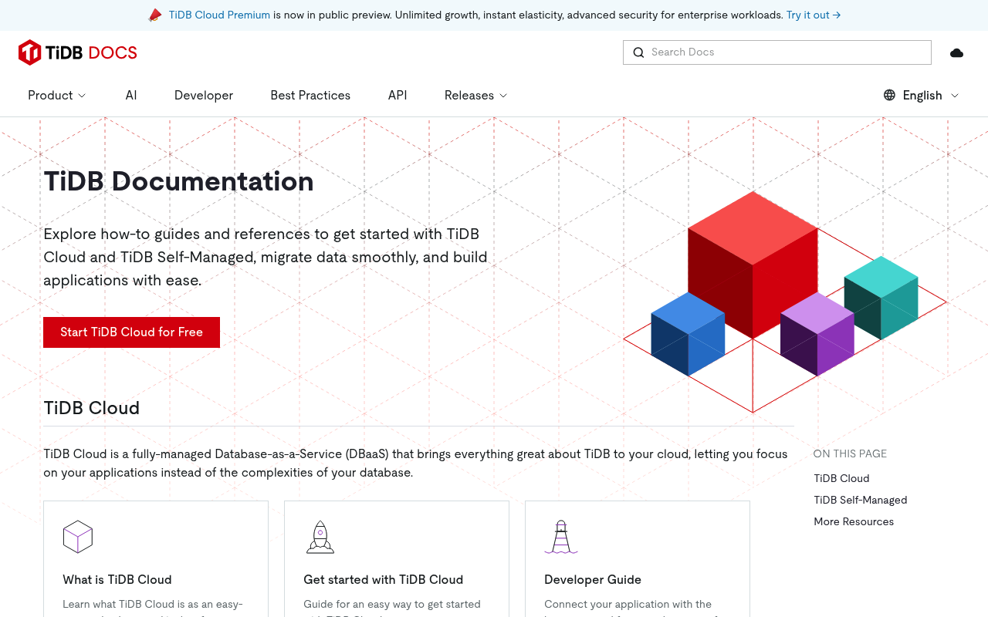The image size is (988, 617).
Task: Open Get started with TiDB Cloud card title
Action: (x=384, y=579)
